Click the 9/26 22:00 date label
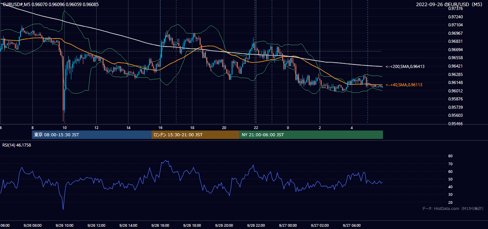Viewport: 488px width, 229px height. pyautogui.click(x=256, y=226)
